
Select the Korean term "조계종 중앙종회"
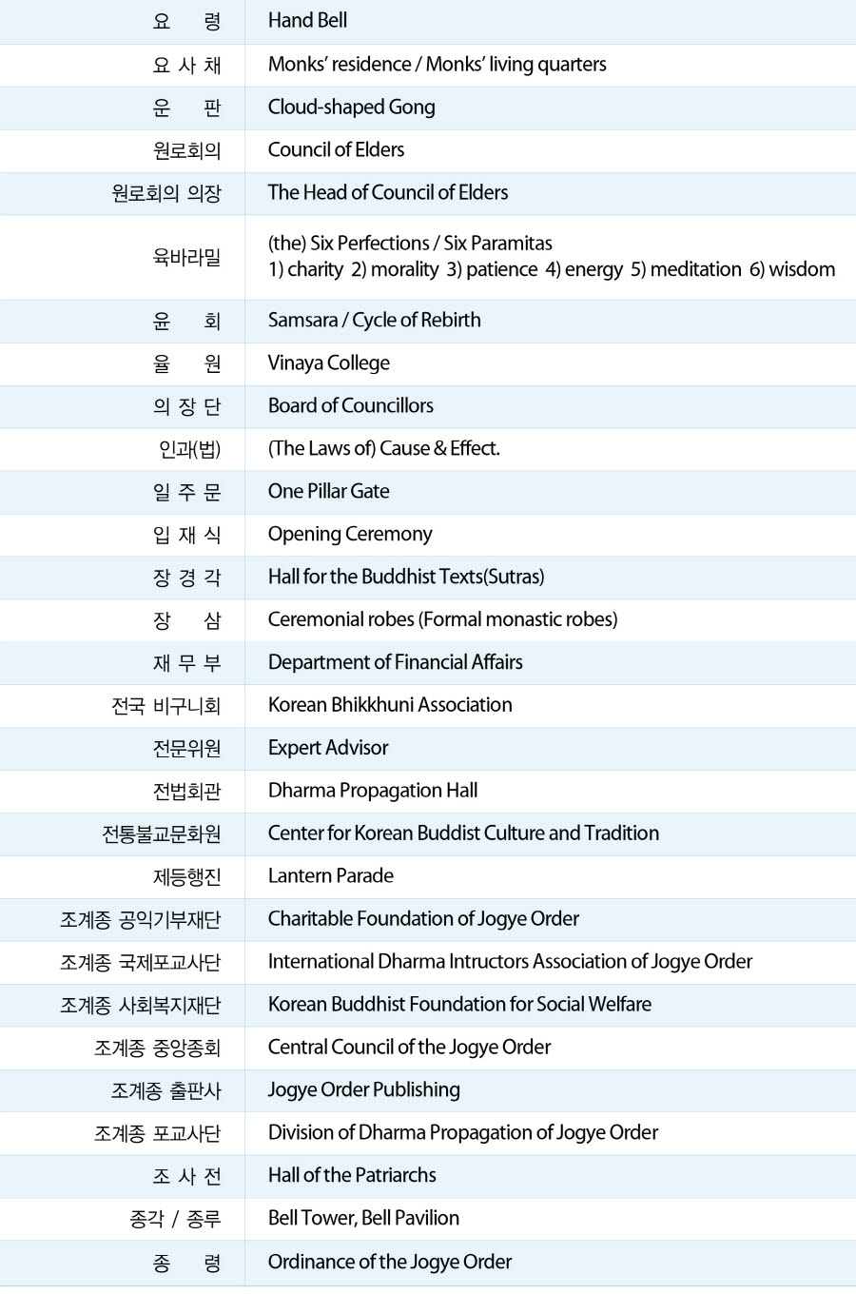pyautogui.click(x=158, y=1049)
